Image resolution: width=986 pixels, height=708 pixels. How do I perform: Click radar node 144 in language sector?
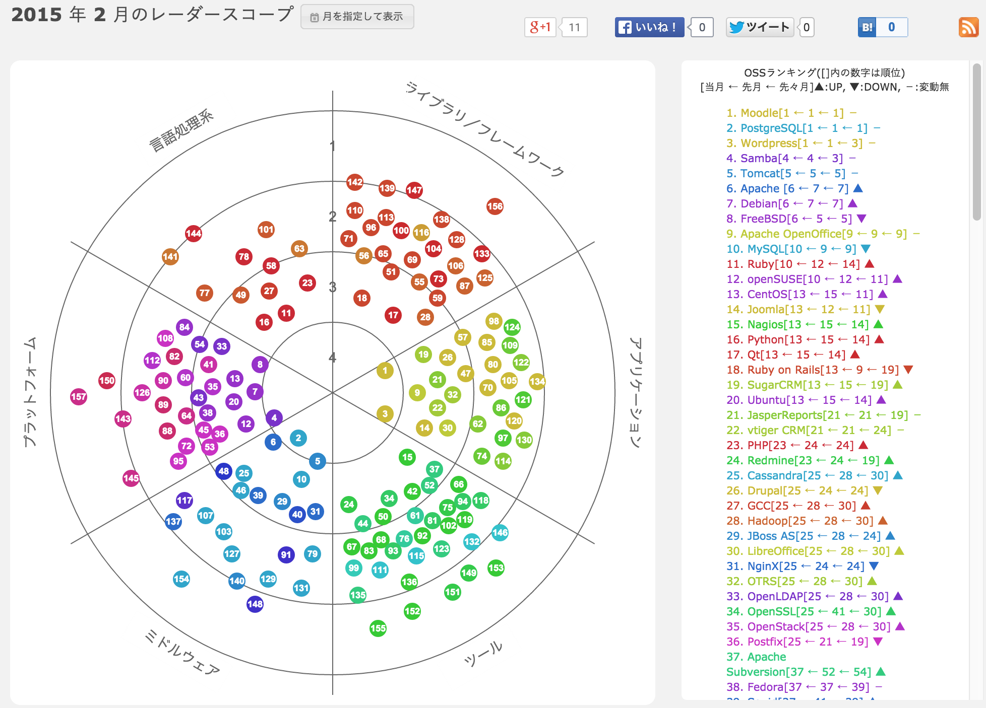pyautogui.click(x=194, y=233)
